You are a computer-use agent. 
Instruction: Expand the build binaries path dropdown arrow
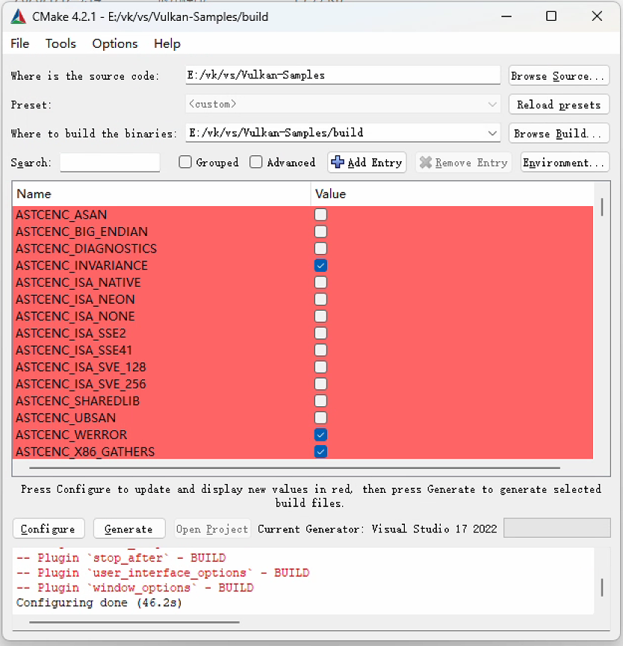(492, 133)
